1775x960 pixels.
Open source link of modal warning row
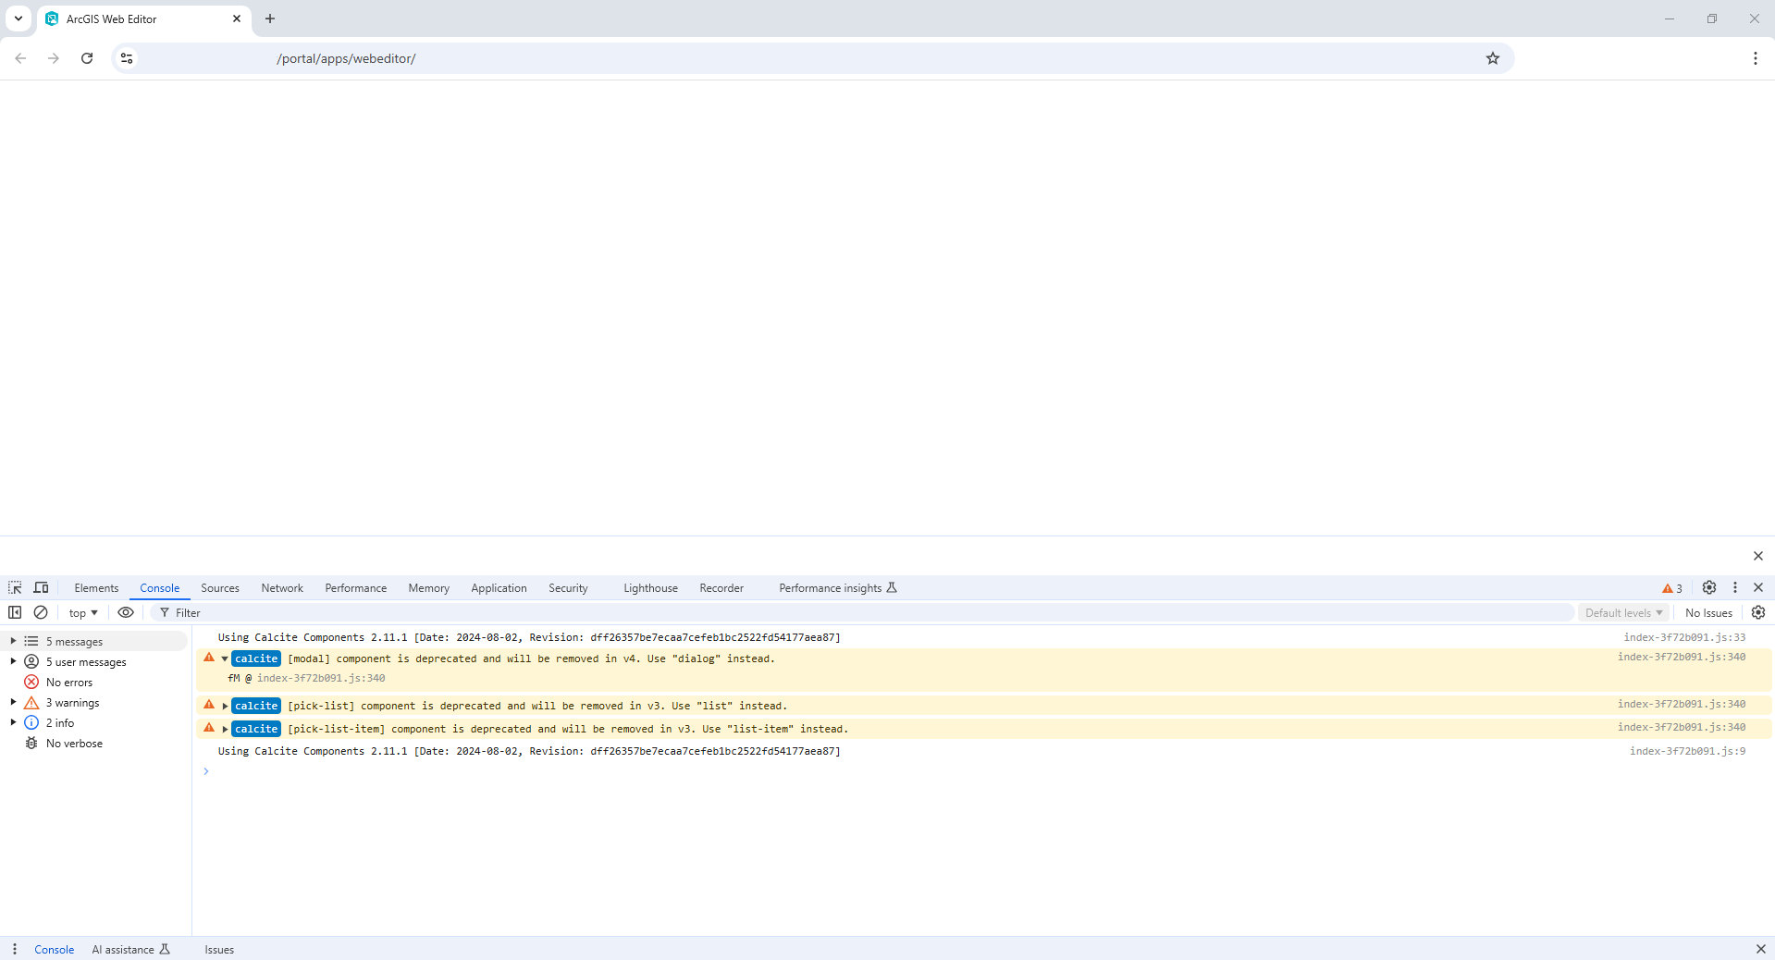(x=1681, y=657)
